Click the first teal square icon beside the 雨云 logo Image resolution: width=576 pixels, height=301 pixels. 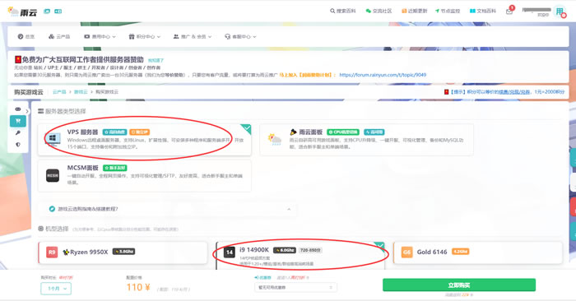click(x=47, y=12)
